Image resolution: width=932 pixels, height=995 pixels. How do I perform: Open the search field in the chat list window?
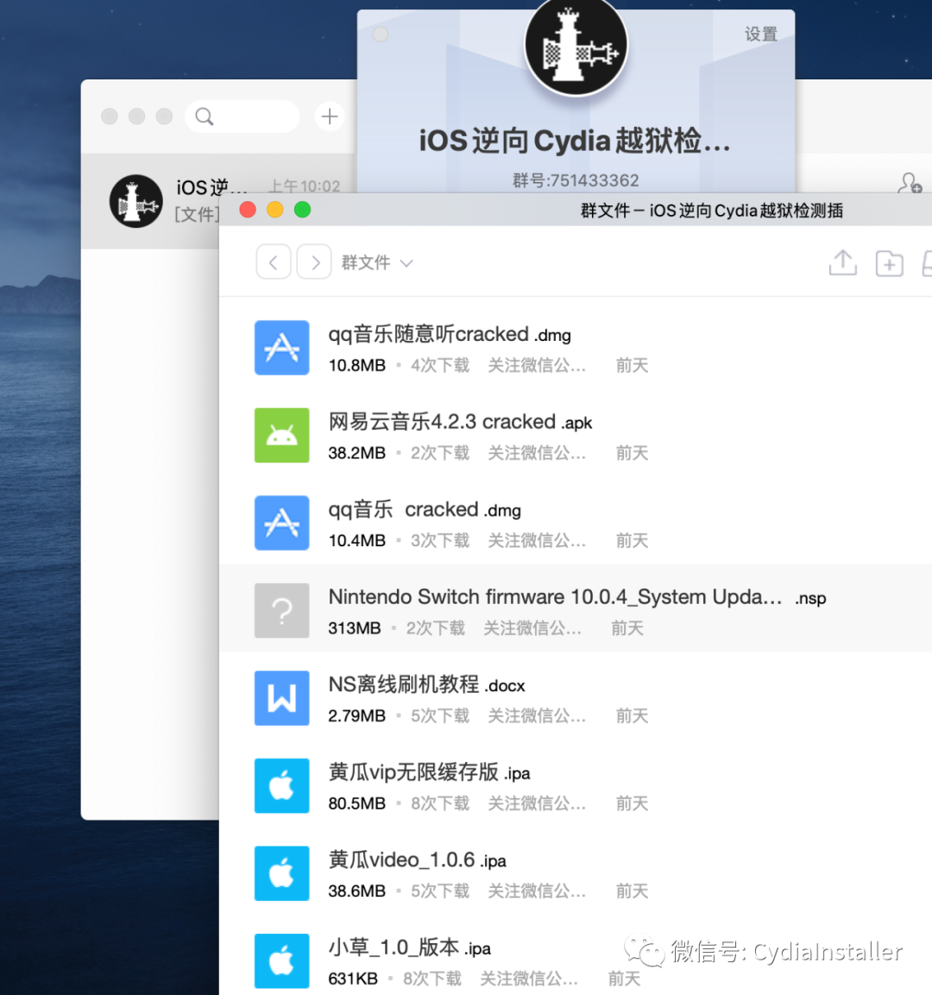[x=242, y=117]
